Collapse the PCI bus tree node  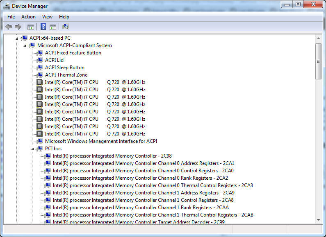tap(32, 149)
